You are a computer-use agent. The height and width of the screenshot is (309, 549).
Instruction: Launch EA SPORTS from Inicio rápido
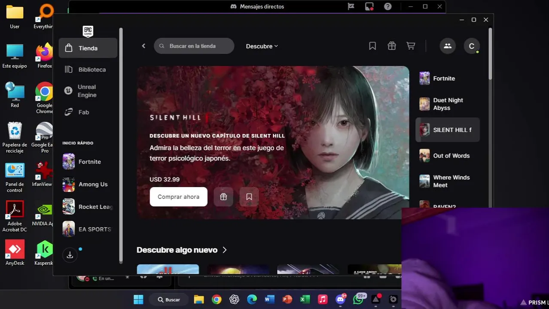pyautogui.click(x=88, y=229)
